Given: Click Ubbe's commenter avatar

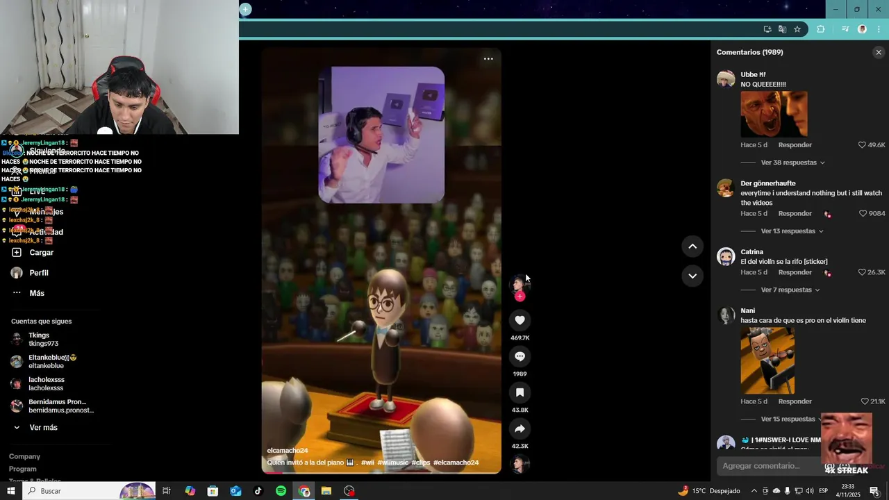Looking at the screenshot, I should 726,78.
